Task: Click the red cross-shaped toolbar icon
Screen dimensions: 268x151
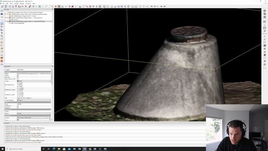Action: tap(69, 6)
